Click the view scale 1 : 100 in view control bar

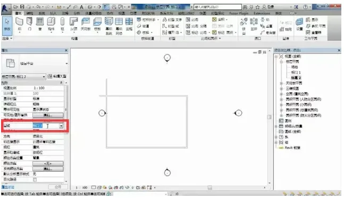pyautogui.click(x=81, y=188)
